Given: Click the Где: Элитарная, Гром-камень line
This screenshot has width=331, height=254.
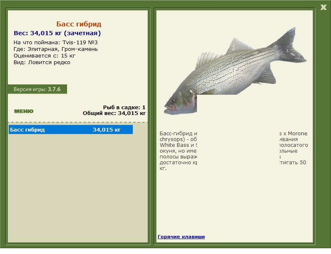Looking at the screenshot, I should (x=55, y=49).
